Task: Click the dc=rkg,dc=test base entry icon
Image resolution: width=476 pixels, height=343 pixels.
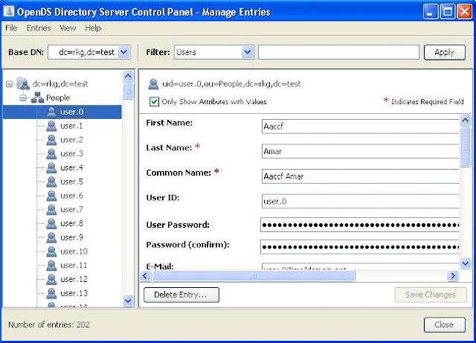Action: (23, 83)
